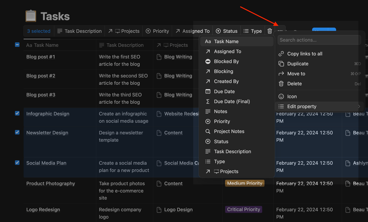
Task: Click the Projects column header
Action: (176, 45)
